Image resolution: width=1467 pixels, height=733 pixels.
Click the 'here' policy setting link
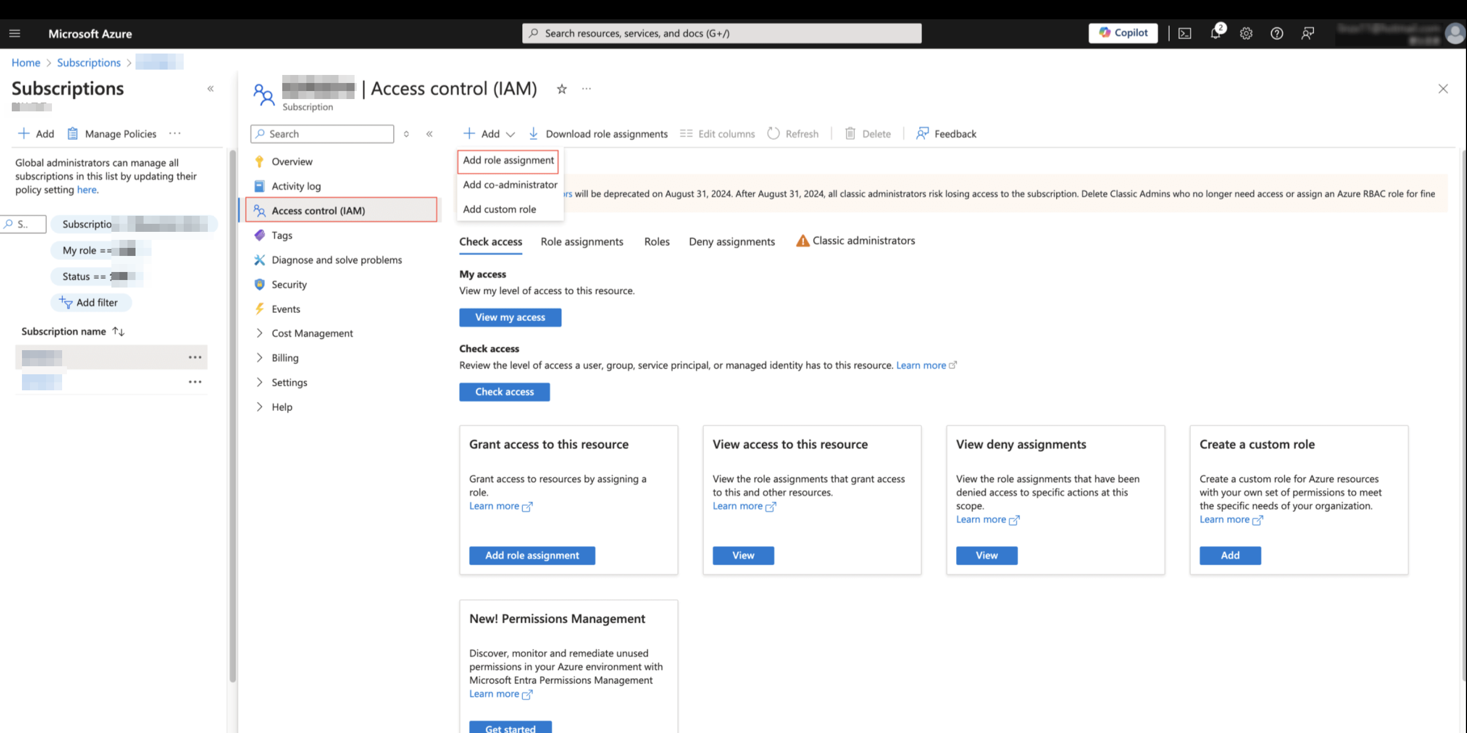[87, 190]
